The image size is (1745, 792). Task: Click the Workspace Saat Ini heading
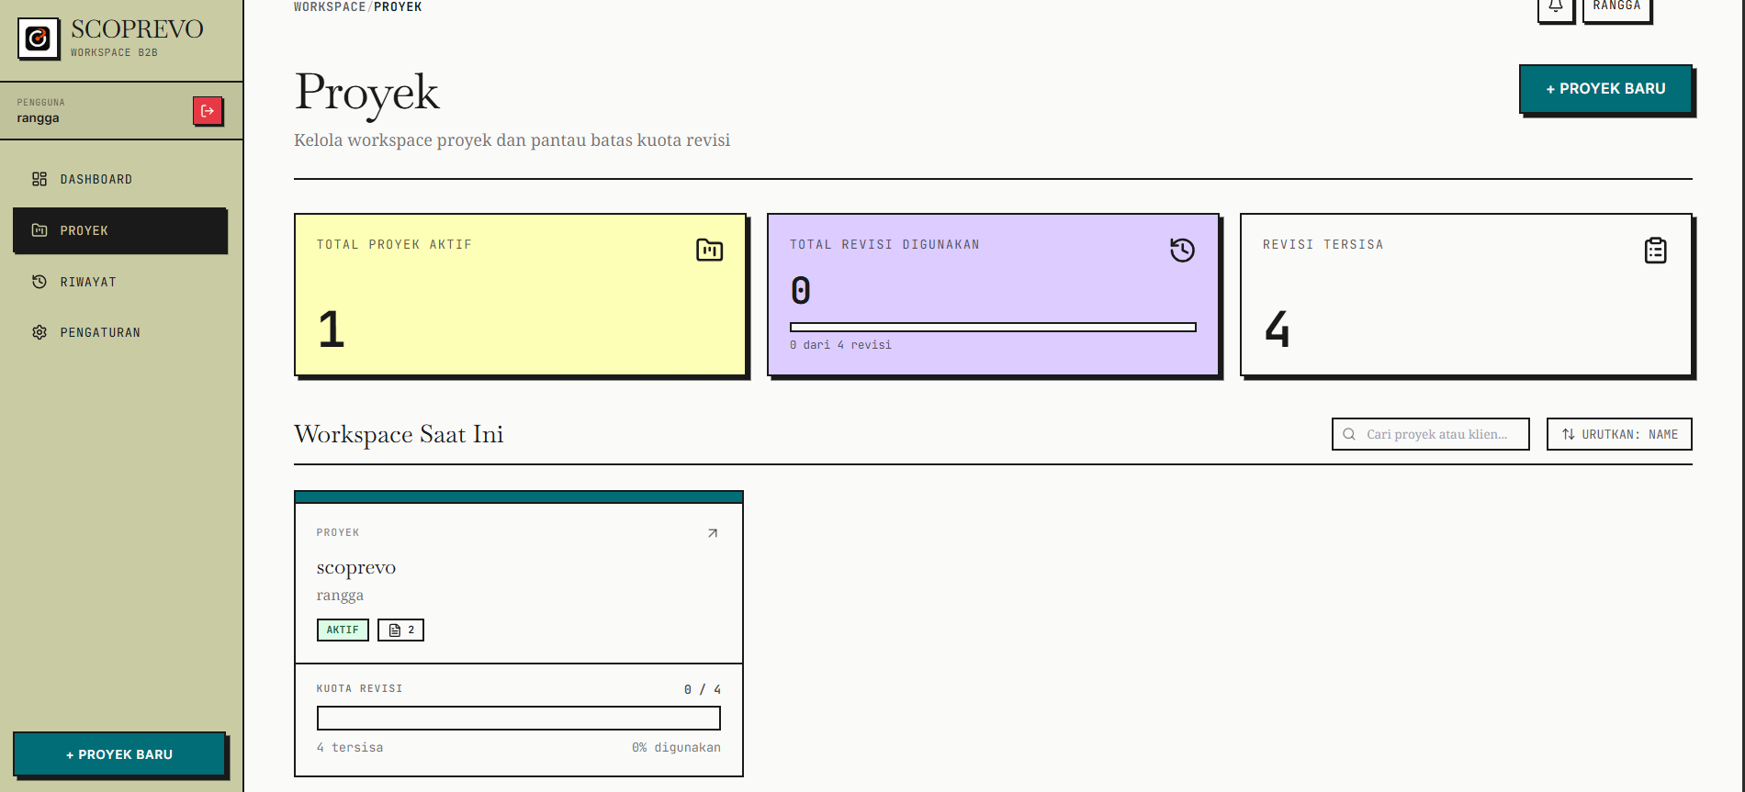pos(399,434)
